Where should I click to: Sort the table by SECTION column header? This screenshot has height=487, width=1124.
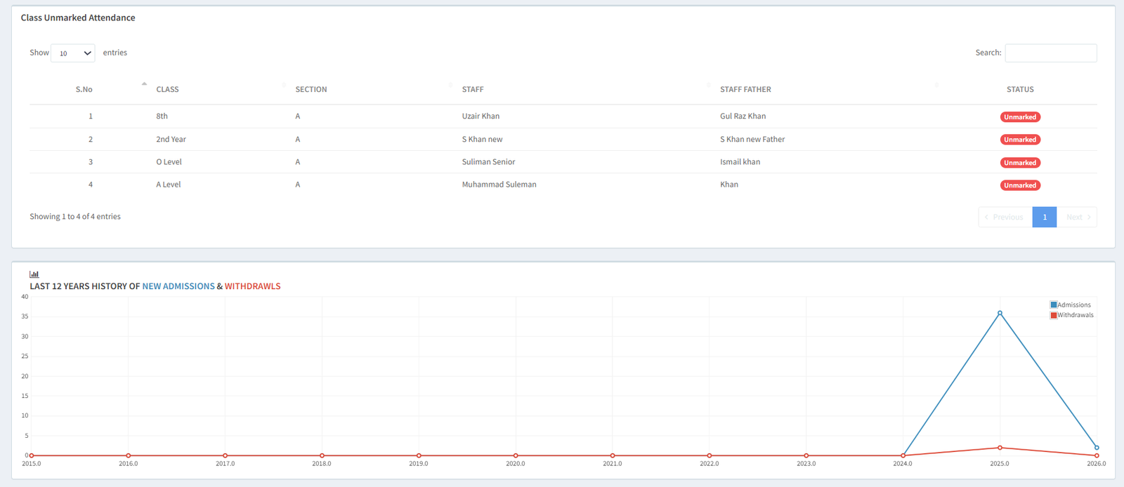(x=311, y=90)
